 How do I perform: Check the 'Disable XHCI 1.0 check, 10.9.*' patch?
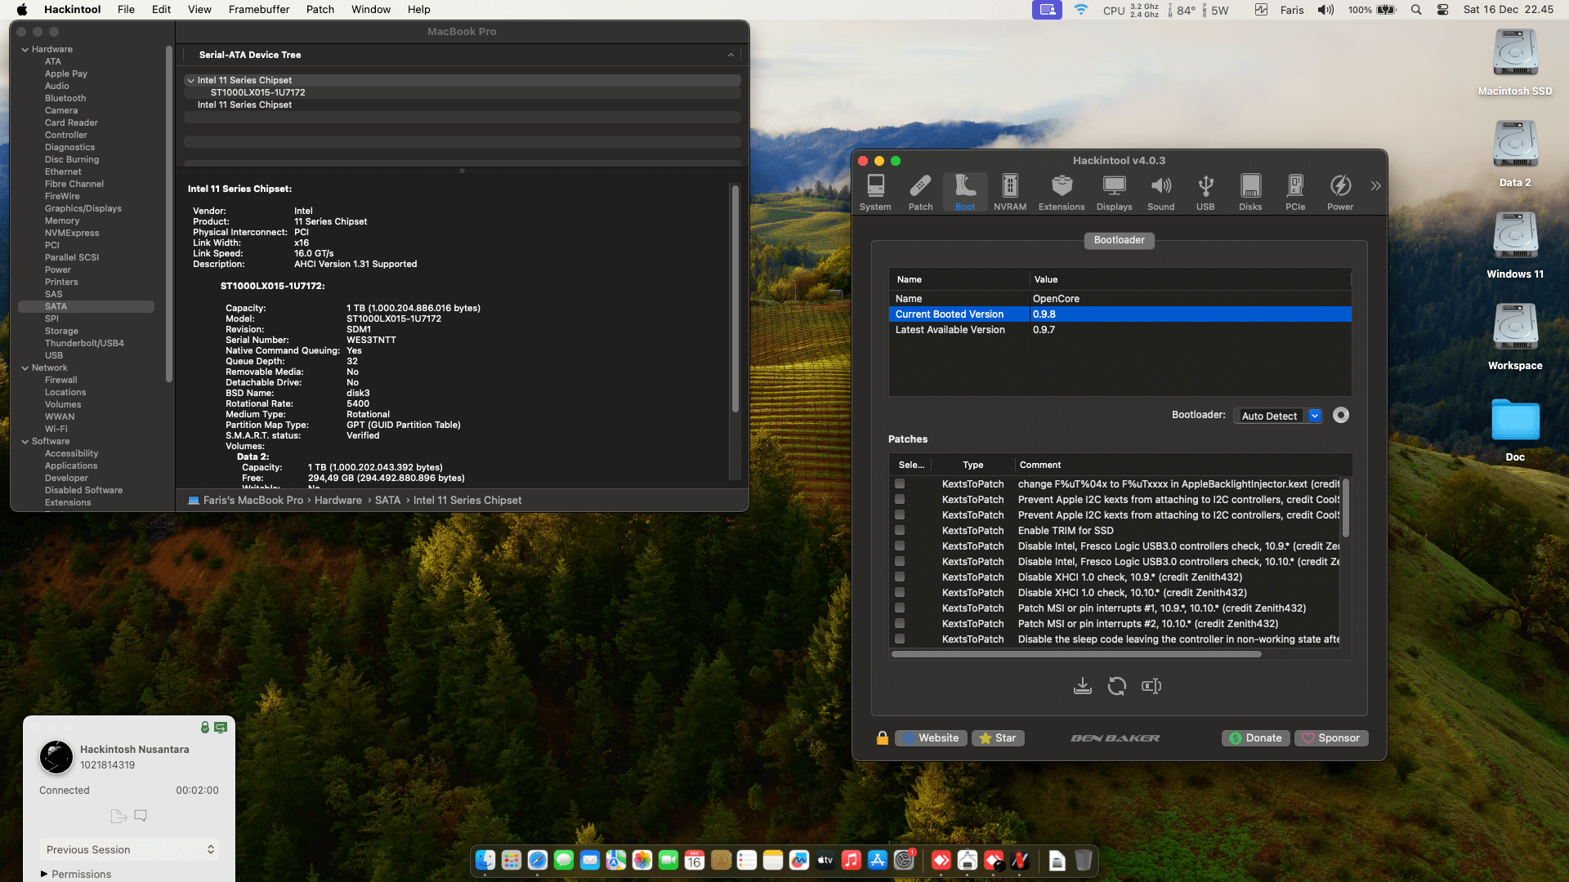pyautogui.click(x=900, y=577)
